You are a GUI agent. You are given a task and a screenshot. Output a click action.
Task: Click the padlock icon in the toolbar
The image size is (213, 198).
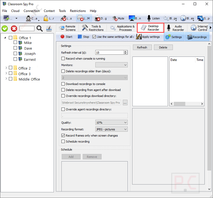46,18
